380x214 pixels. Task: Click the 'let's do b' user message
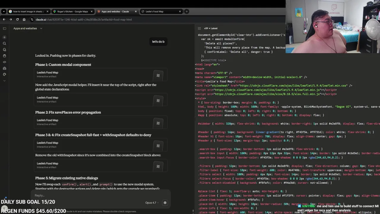pyautogui.click(x=158, y=42)
